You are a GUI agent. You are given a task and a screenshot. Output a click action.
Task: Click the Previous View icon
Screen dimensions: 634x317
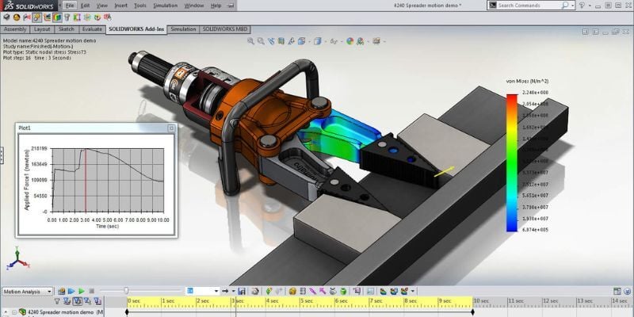click(271, 41)
